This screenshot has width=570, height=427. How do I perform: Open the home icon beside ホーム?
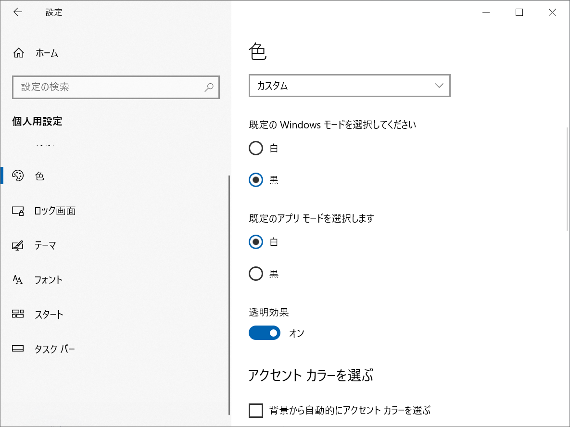19,53
